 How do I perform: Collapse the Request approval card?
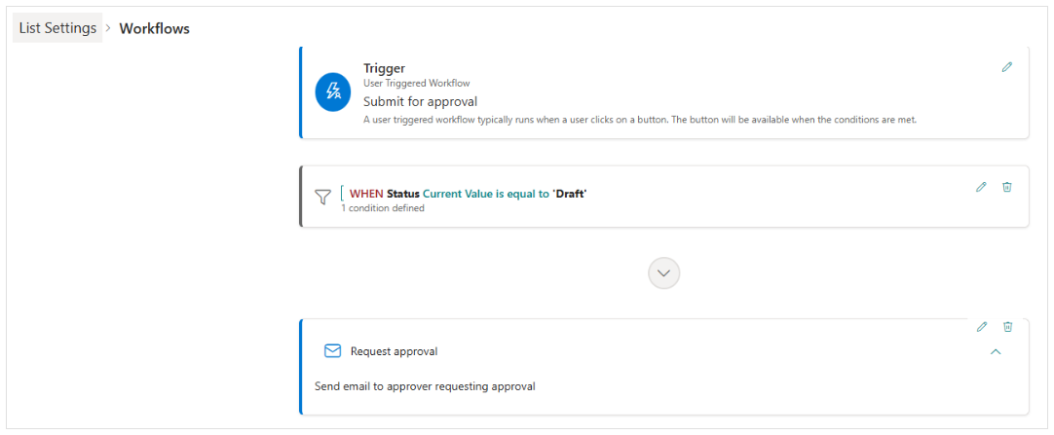(x=997, y=351)
